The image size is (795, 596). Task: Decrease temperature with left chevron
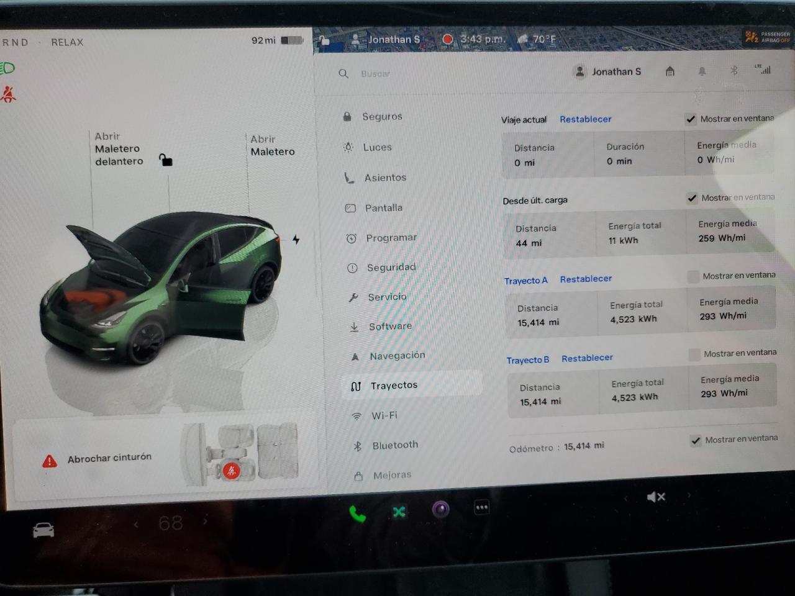136,525
